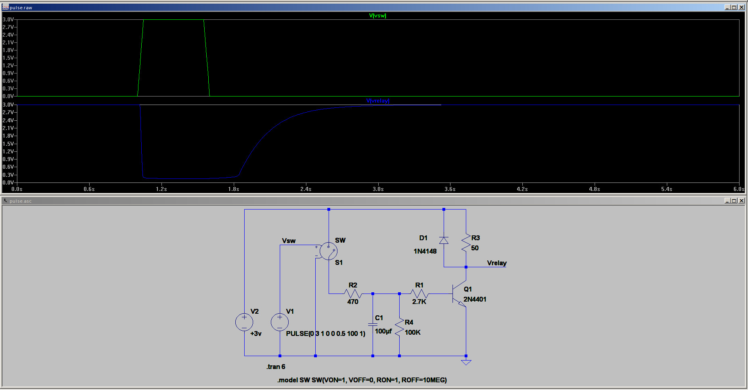Screen dimensions: 748x390
Task: Select the S1 switch symbol
Action: (329, 251)
